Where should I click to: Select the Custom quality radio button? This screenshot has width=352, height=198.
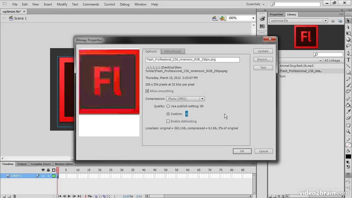[168, 114]
